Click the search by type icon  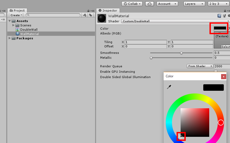point(85,15)
